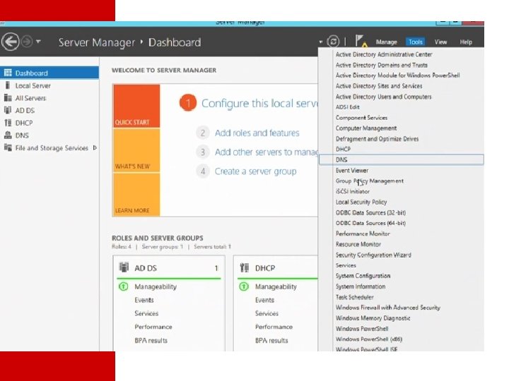Click the DHCP role tile icon
Viewport: 509px width, 381px height.
click(x=244, y=267)
